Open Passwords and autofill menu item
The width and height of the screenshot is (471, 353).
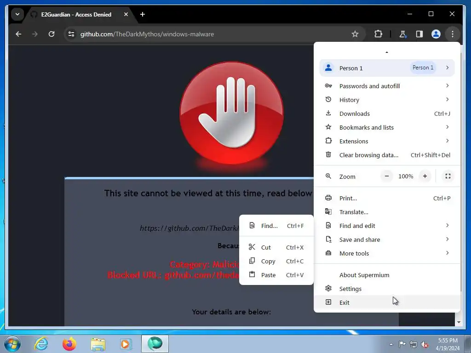(387, 86)
